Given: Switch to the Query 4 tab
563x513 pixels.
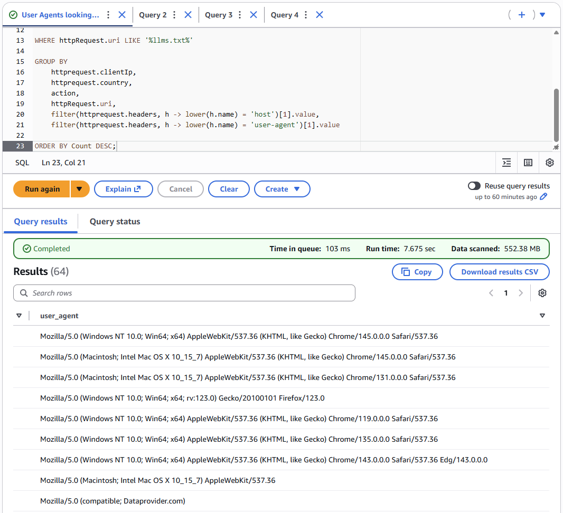Looking at the screenshot, I should click(285, 15).
